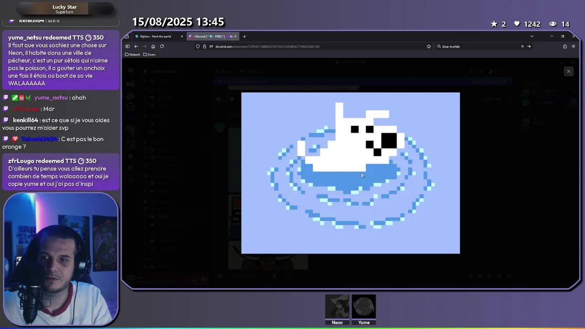Go forward in browser history

(x=144, y=46)
